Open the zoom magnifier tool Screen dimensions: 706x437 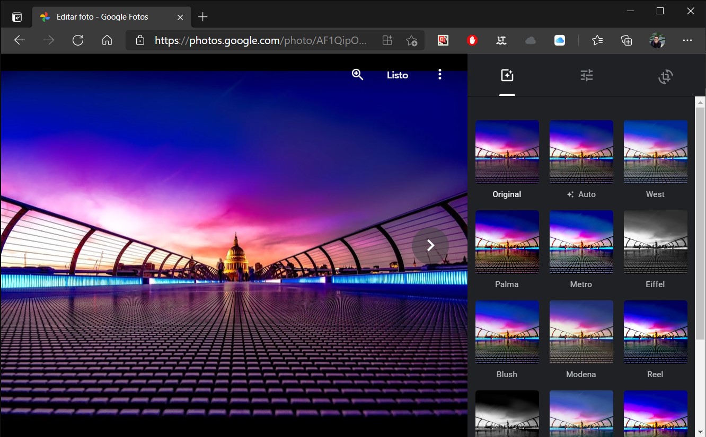point(358,75)
